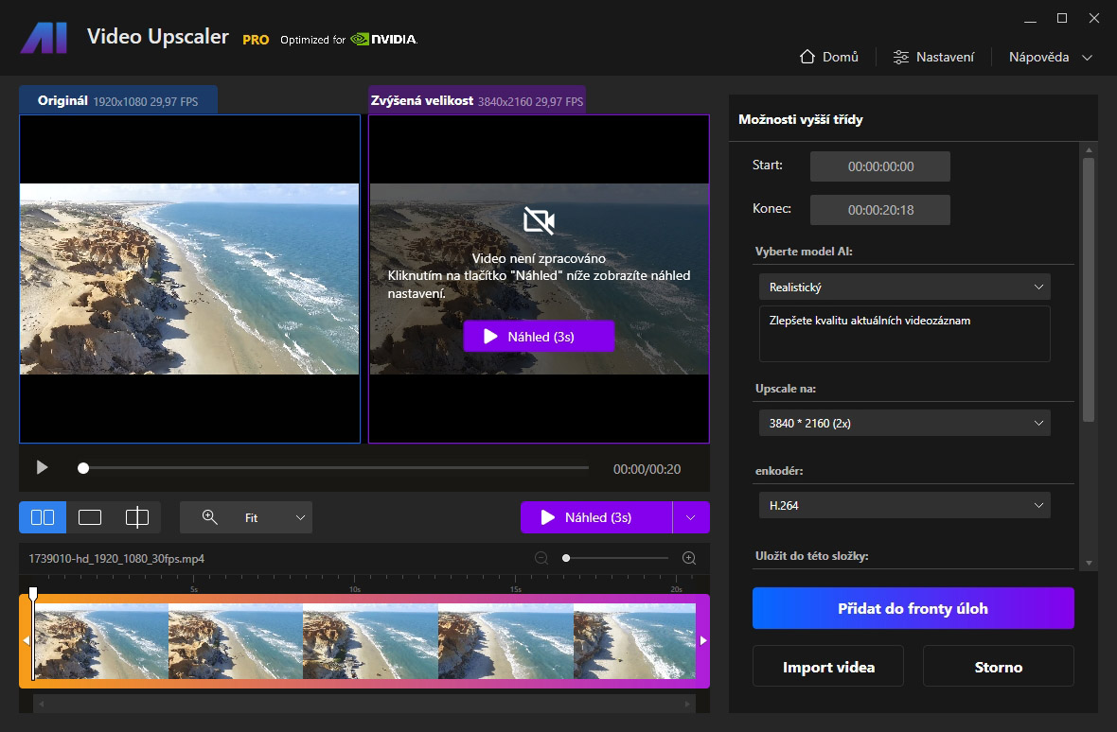Click the Import videa button
The image size is (1117, 732).
[828, 667]
